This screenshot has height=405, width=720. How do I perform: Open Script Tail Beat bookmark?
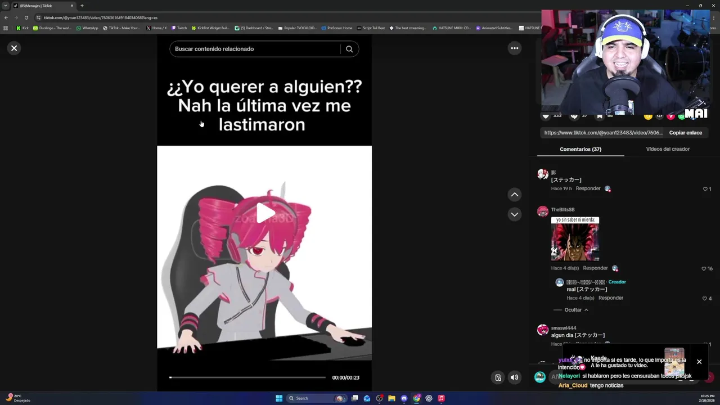(x=371, y=28)
